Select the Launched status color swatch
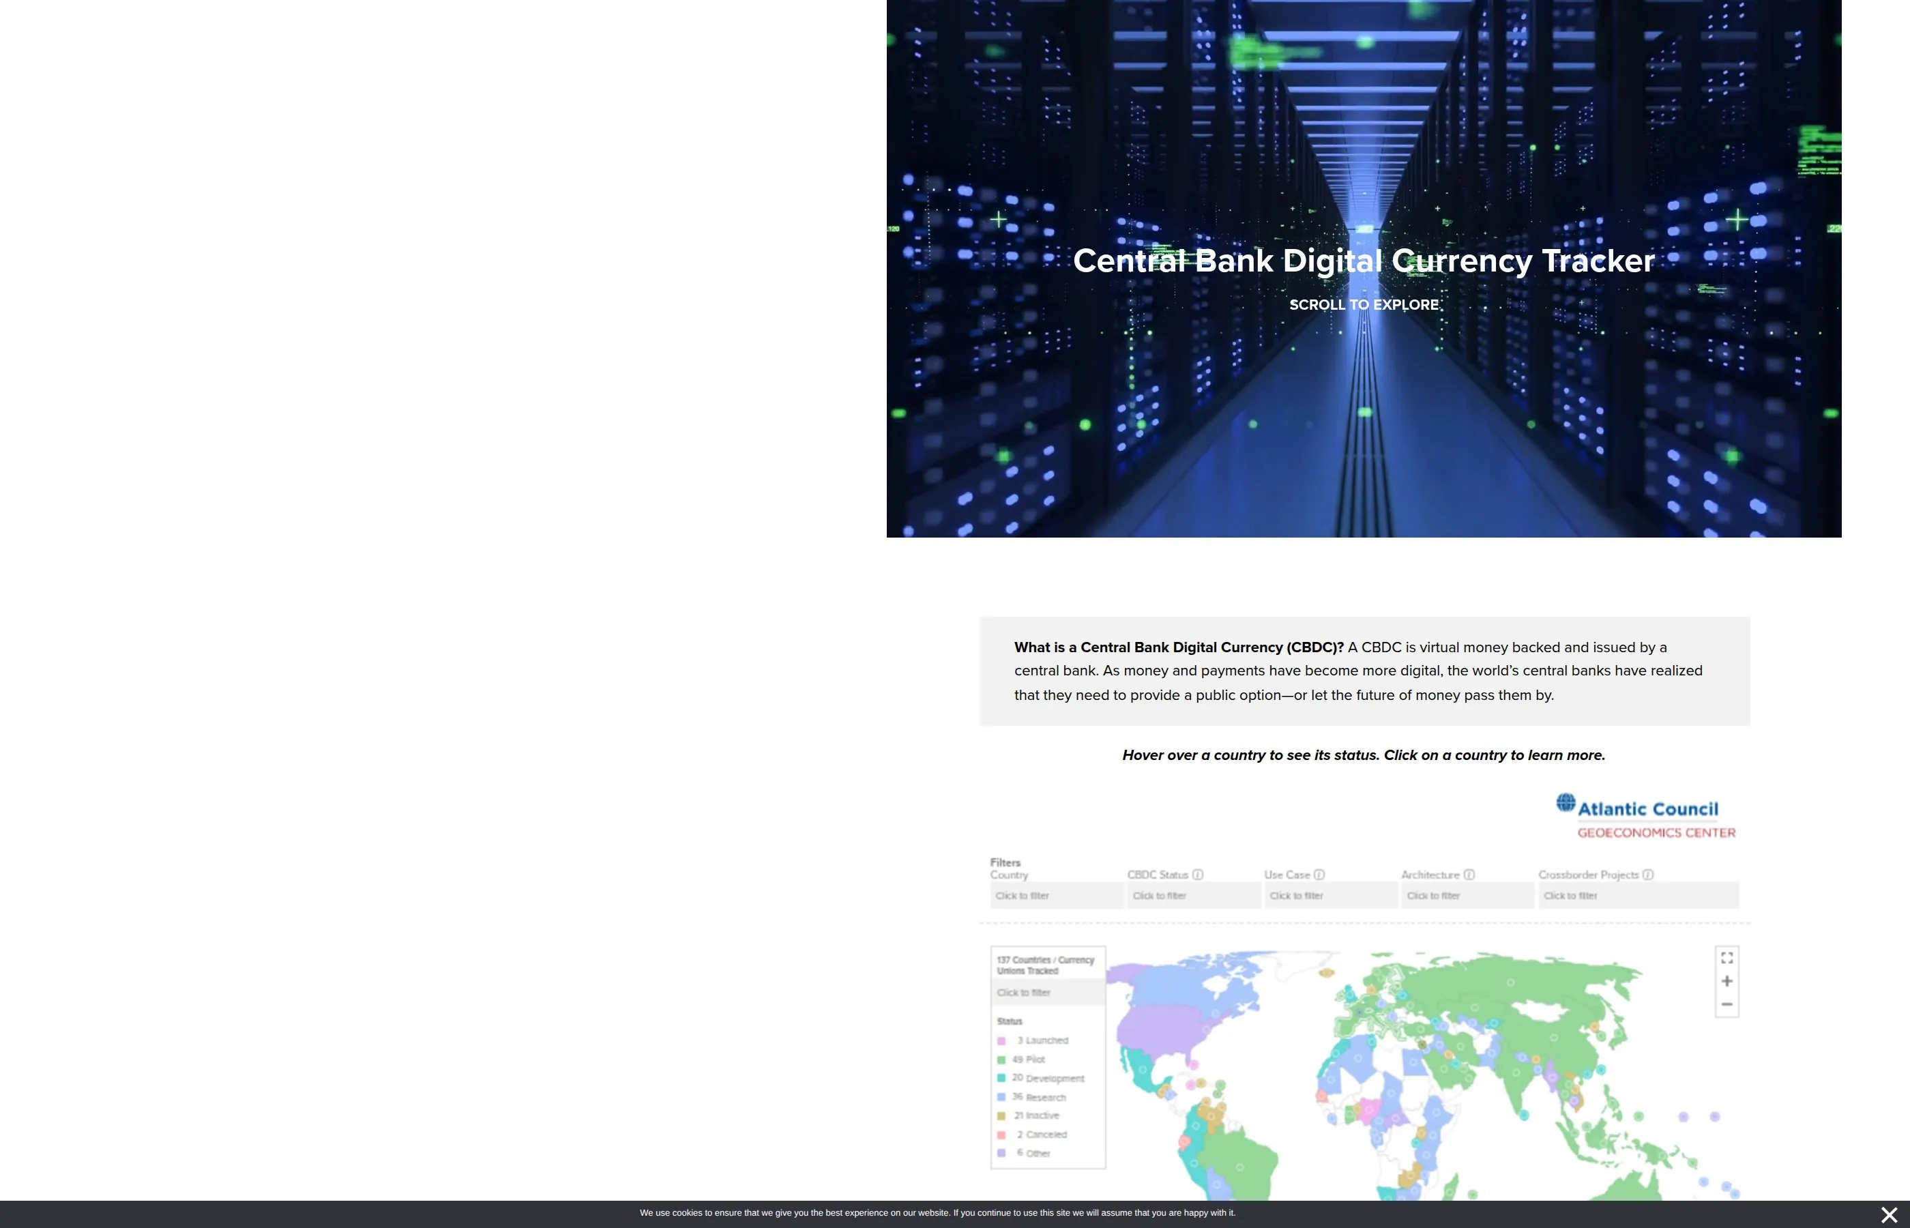1910x1228 pixels. click(1001, 1040)
